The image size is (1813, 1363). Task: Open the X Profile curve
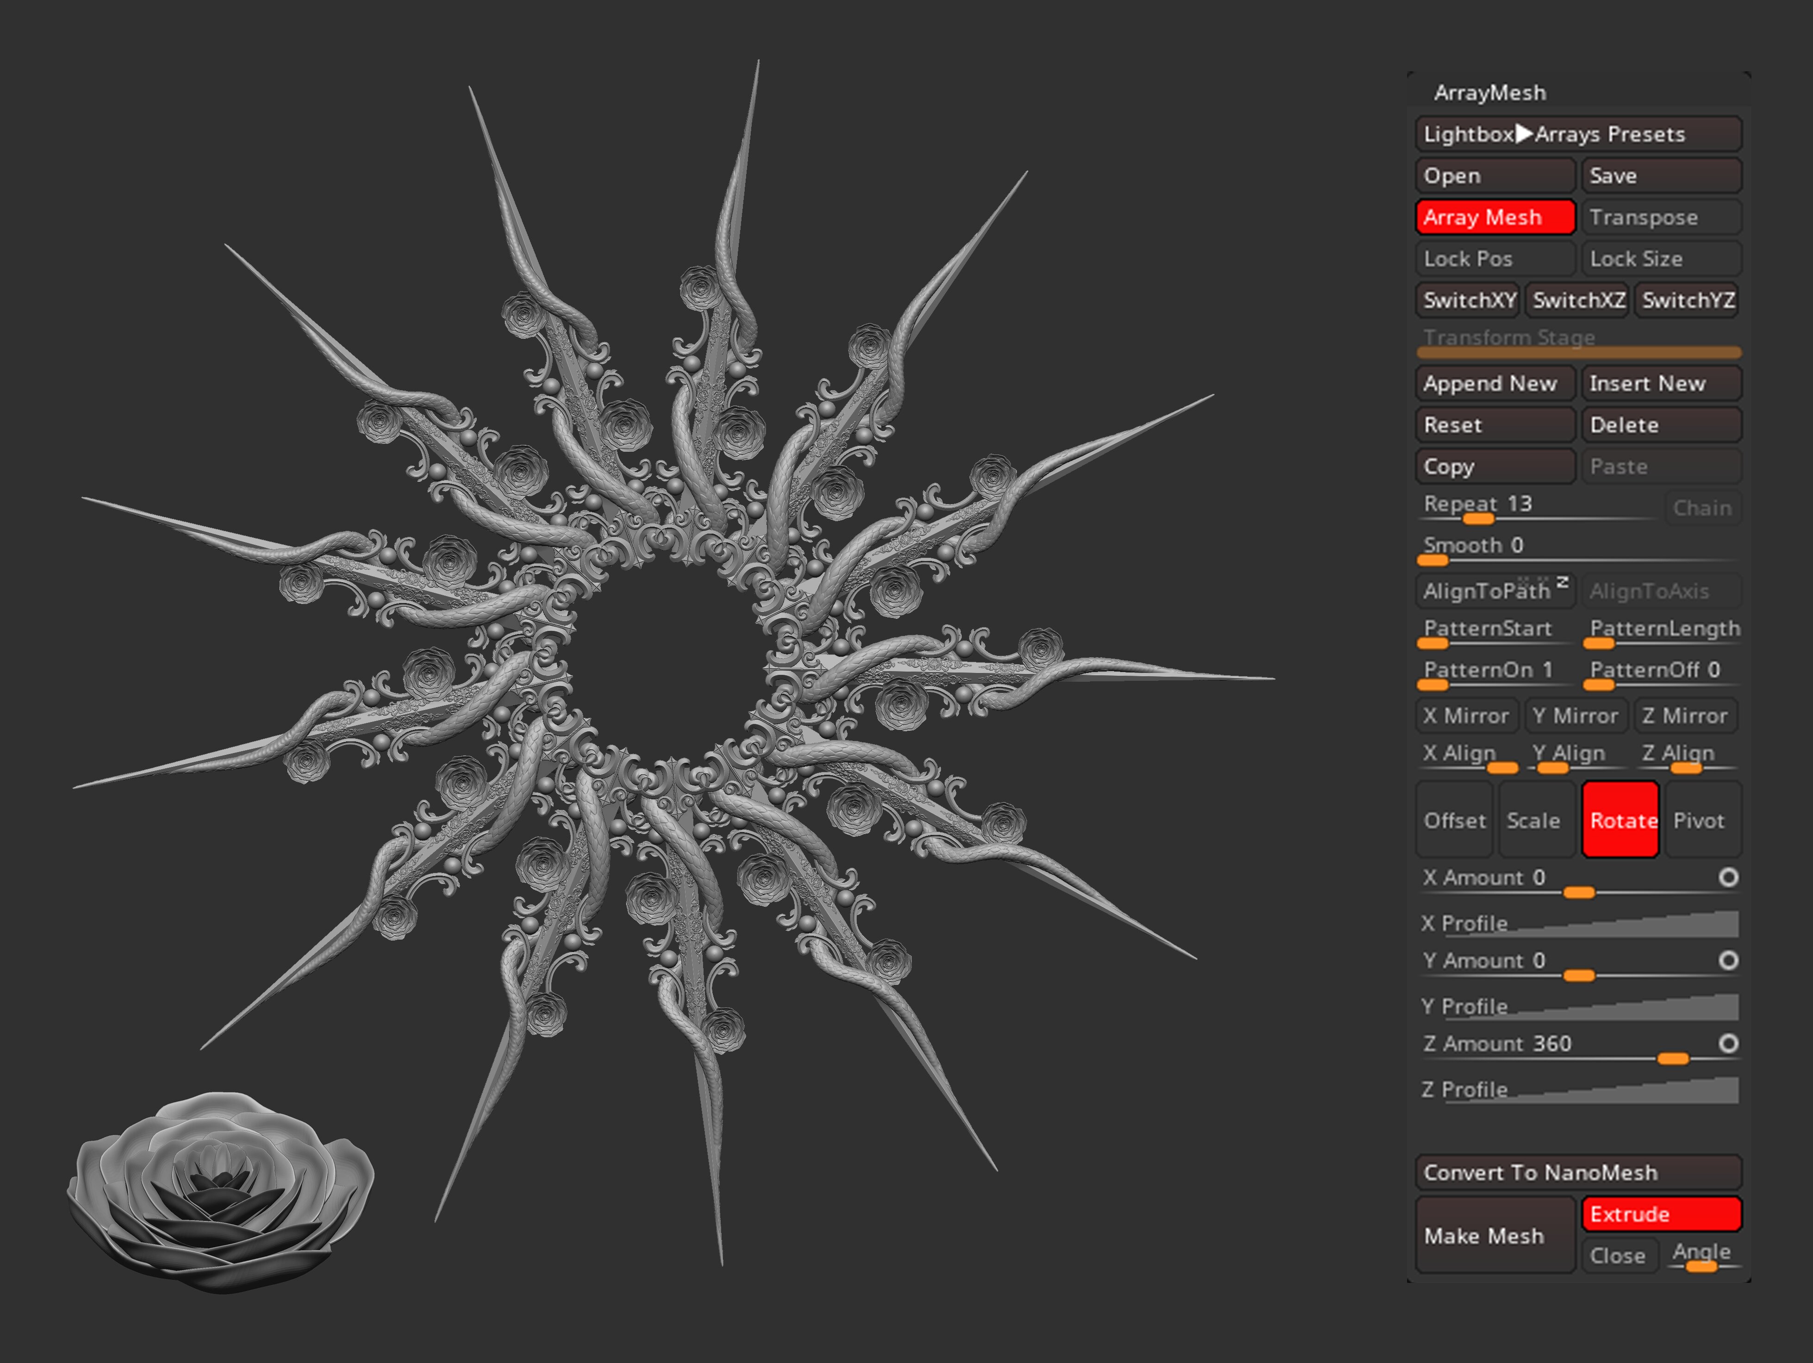pyautogui.click(x=1579, y=924)
